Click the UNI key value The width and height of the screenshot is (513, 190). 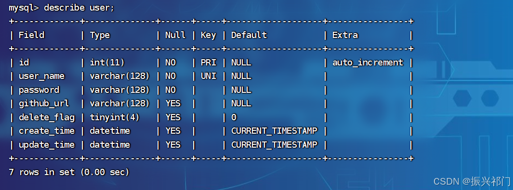[x=209, y=76]
